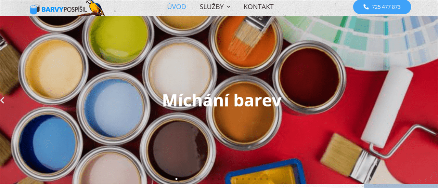Click the dark maroon paint can image
The image size is (438, 188).
pos(309,77)
